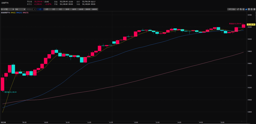Toggle the blue area chart icon
Screen dimensions: 256x124
(246, 9)
